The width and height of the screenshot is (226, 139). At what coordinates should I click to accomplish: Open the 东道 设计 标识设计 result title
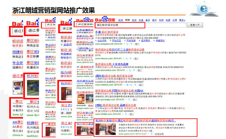click(107, 32)
